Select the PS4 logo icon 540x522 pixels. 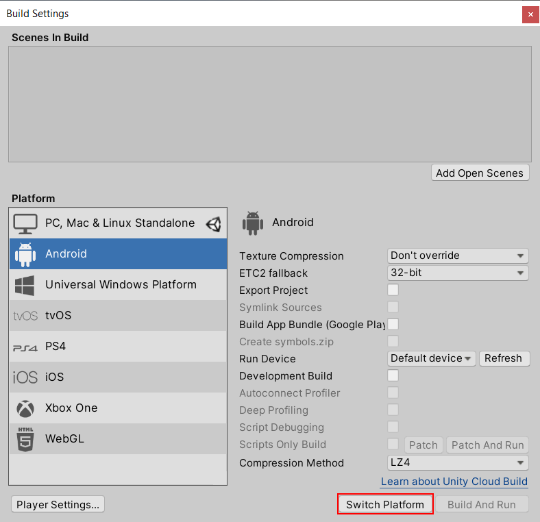pyautogui.click(x=25, y=347)
